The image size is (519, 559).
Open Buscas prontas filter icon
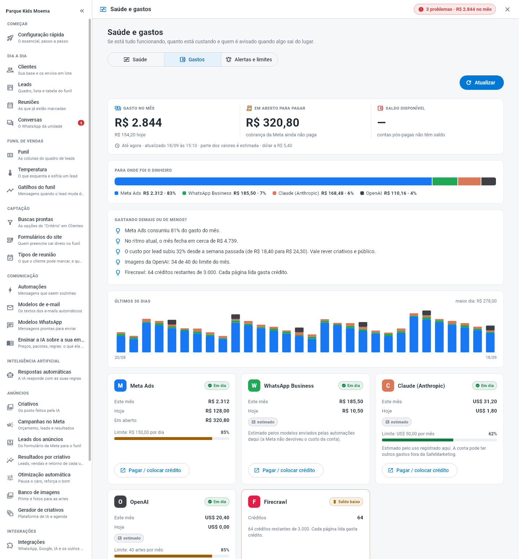[x=10, y=223]
